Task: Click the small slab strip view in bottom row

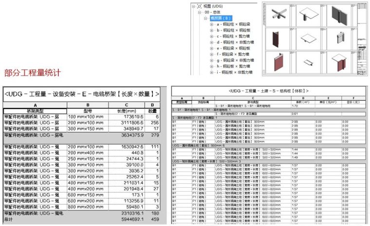Action: point(308,63)
